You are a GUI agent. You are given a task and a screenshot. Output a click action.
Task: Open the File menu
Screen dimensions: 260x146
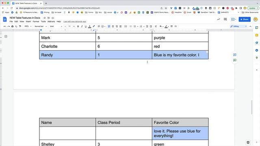pyautogui.click(x=11, y=21)
